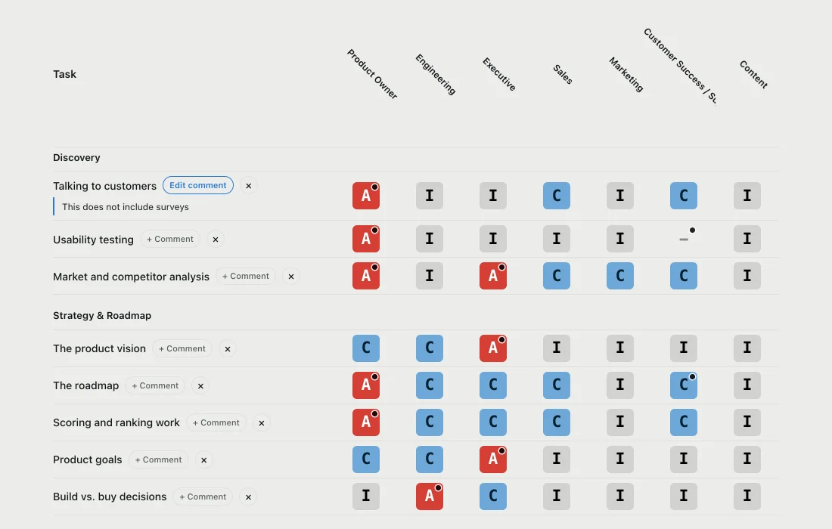The image size is (832, 529).
Task: Add a comment to The roadmap
Action: tap(155, 386)
